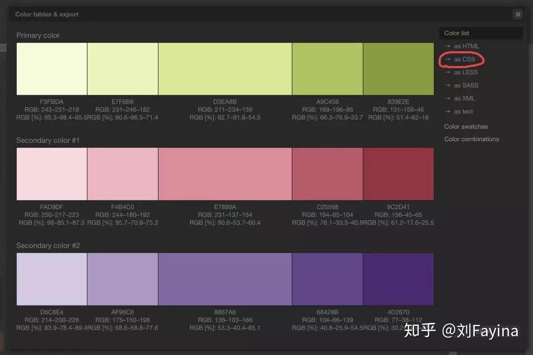The height and width of the screenshot is (355, 533).
Task: Select the FAD9DF pink swatch
Action: click(x=51, y=174)
